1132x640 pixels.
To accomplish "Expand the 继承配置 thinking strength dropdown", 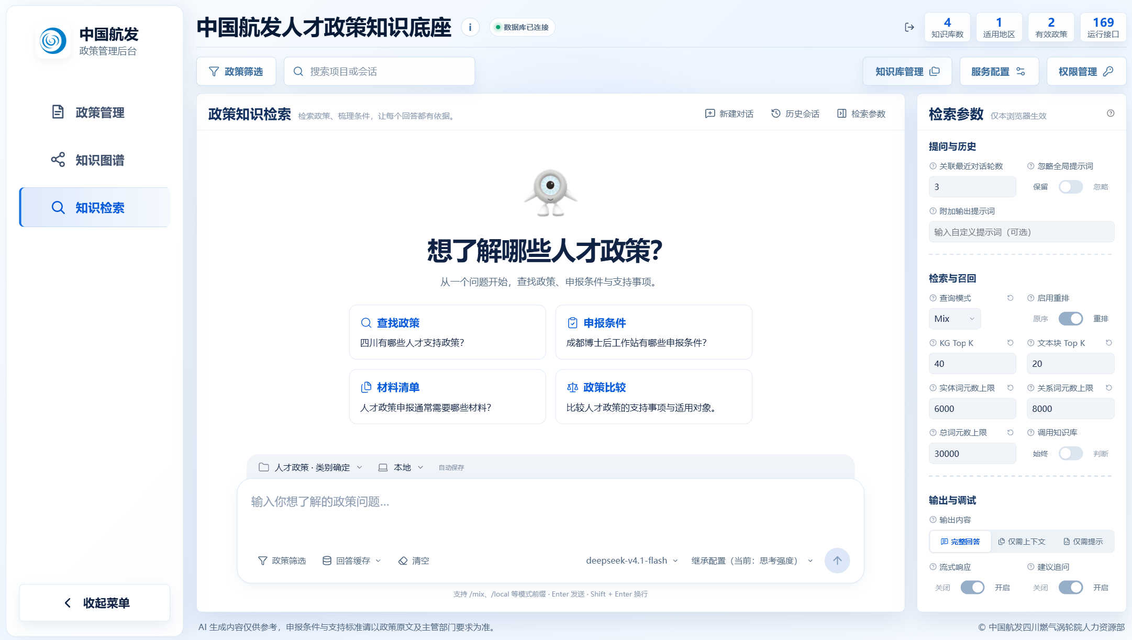I will point(752,560).
